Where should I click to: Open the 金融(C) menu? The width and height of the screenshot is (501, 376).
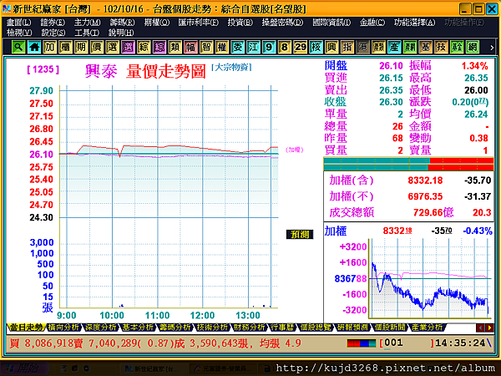[x=372, y=23]
